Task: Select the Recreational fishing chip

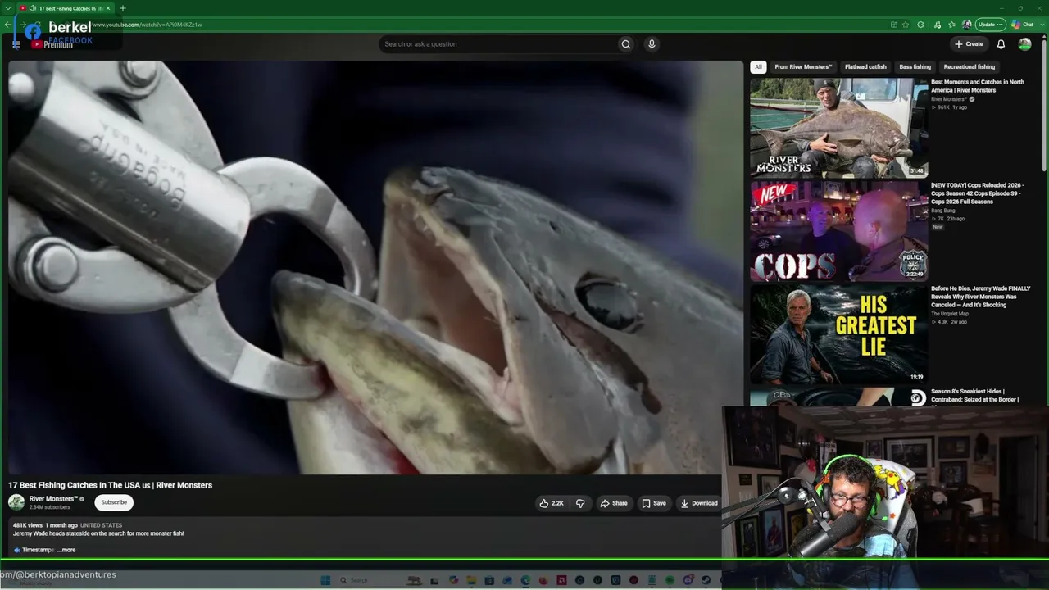Action: (x=969, y=67)
